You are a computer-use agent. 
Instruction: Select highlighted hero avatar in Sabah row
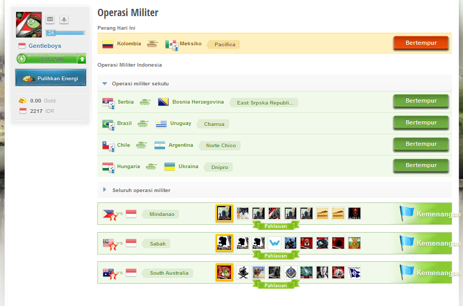[x=224, y=243]
